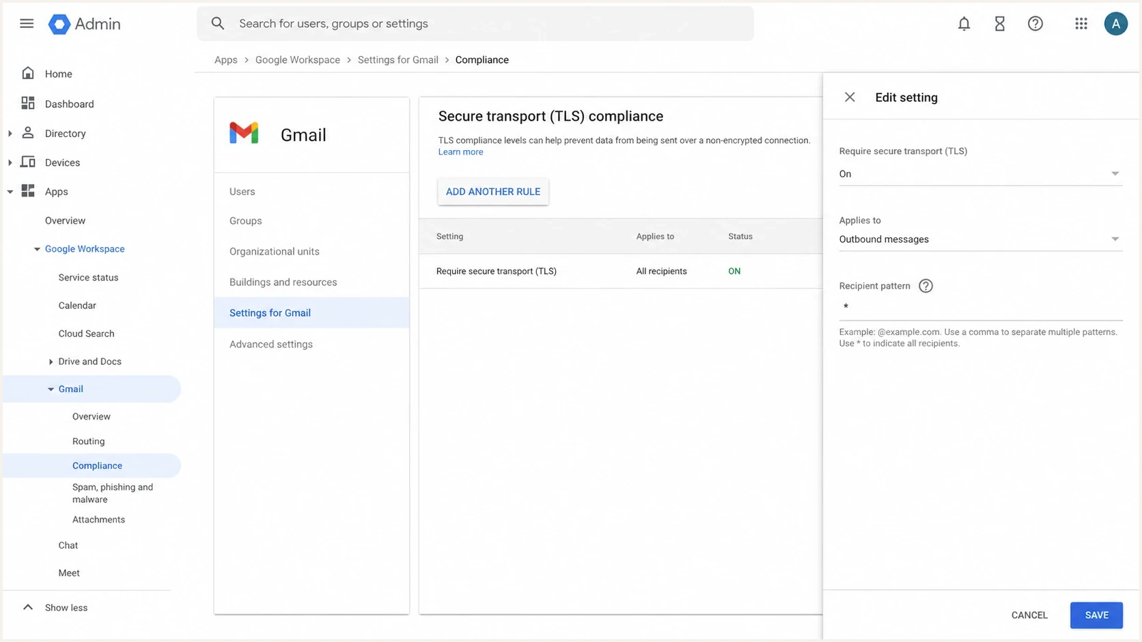The width and height of the screenshot is (1142, 642).
Task: Click the SAVE button
Action: (x=1096, y=615)
